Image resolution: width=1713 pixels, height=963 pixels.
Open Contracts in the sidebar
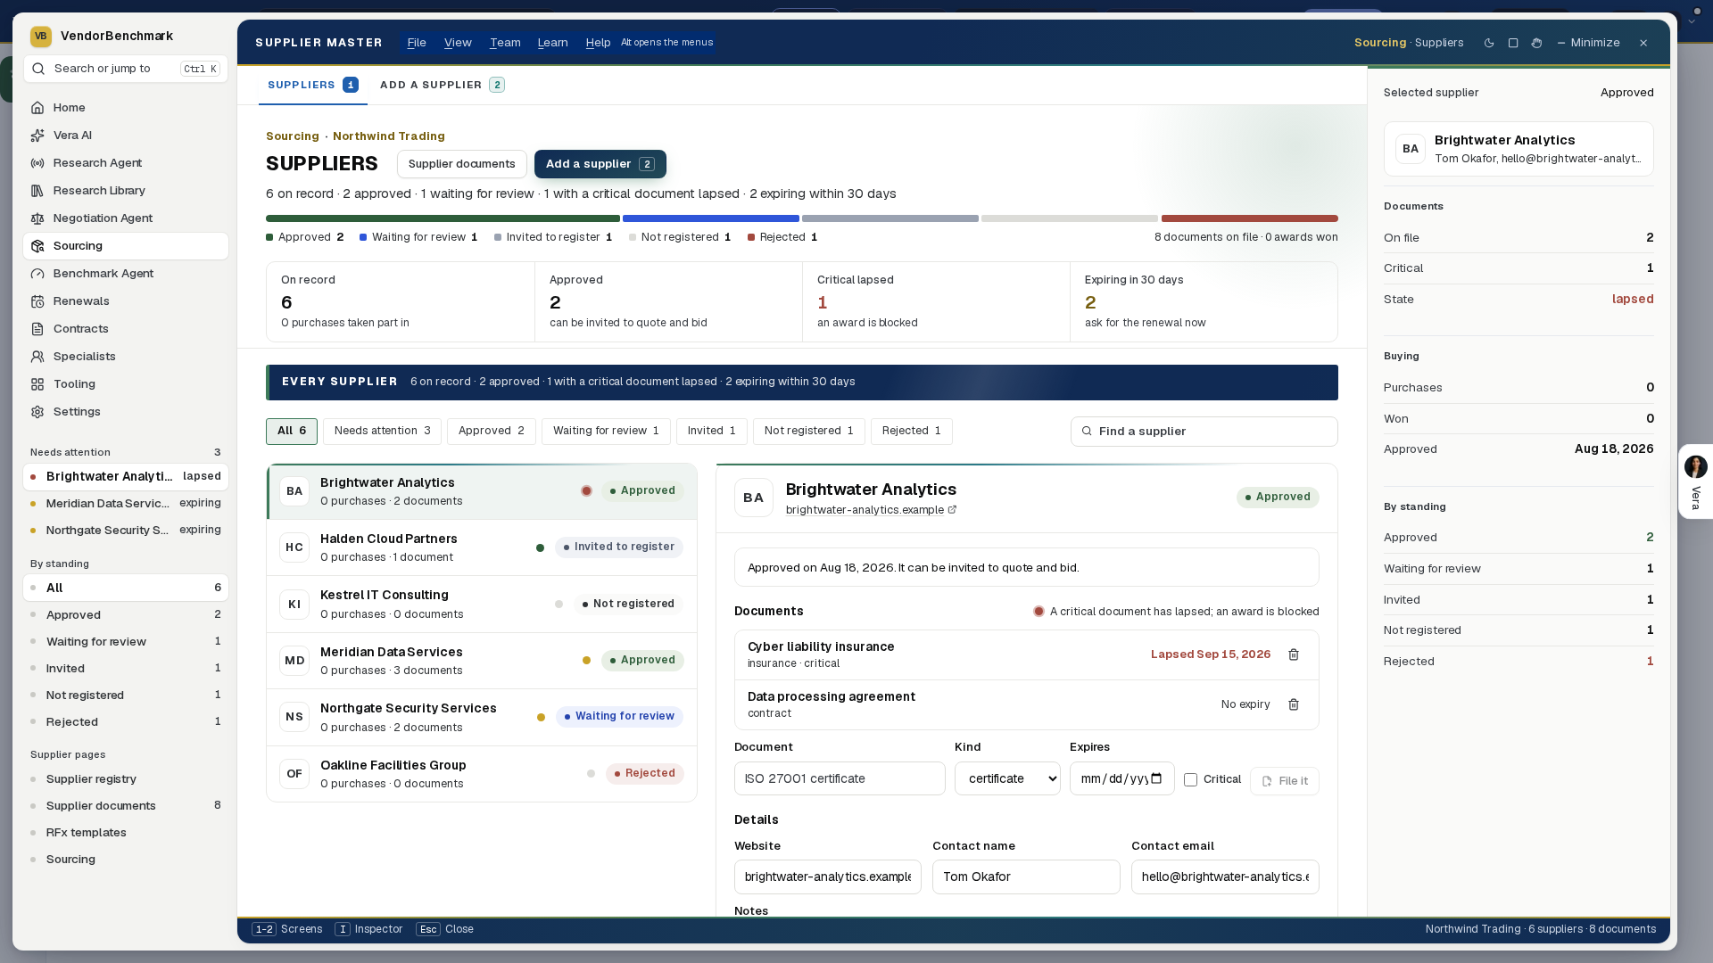click(x=126, y=329)
